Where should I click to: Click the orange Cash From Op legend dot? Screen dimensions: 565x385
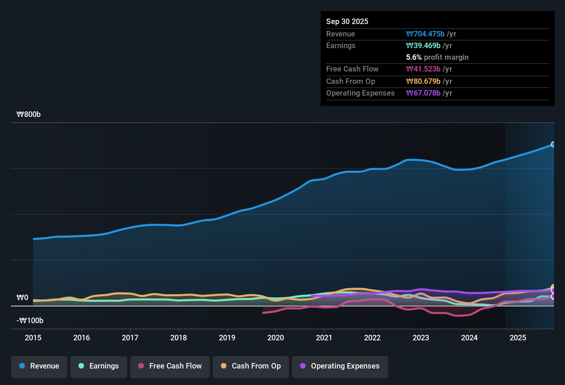point(224,366)
